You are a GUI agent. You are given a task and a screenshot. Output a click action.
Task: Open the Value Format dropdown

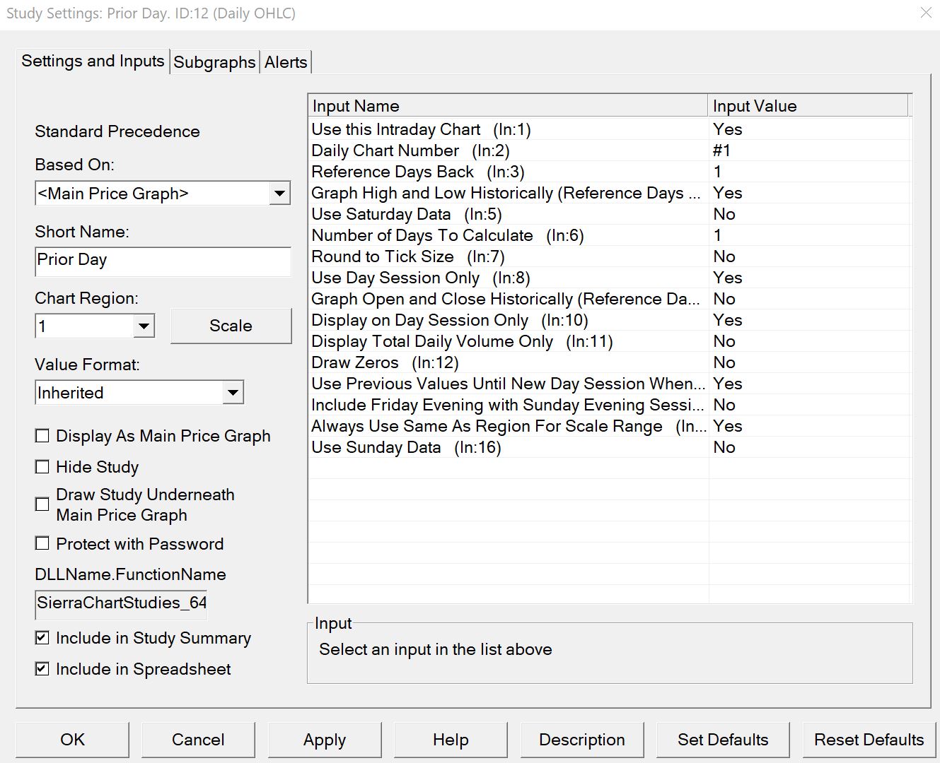[233, 393]
